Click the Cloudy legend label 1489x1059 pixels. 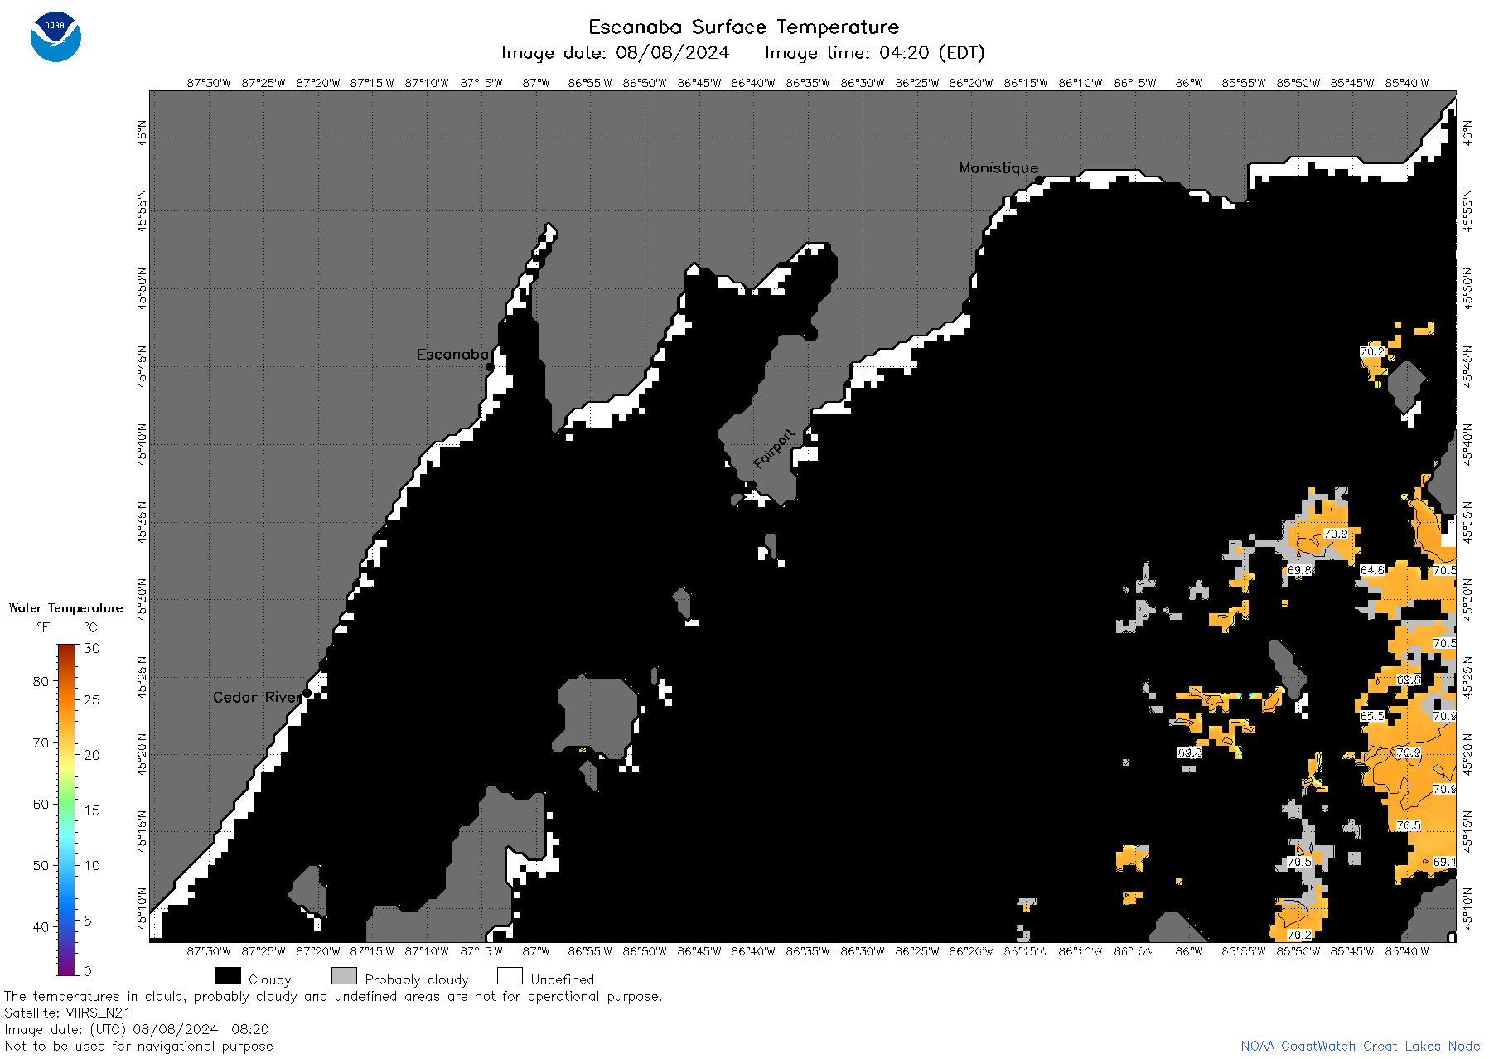tap(270, 979)
